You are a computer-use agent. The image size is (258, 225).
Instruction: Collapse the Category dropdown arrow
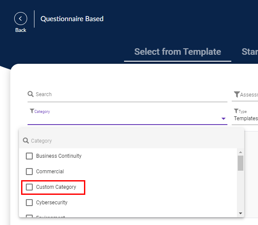pyautogui.click(x=223, y=119)
